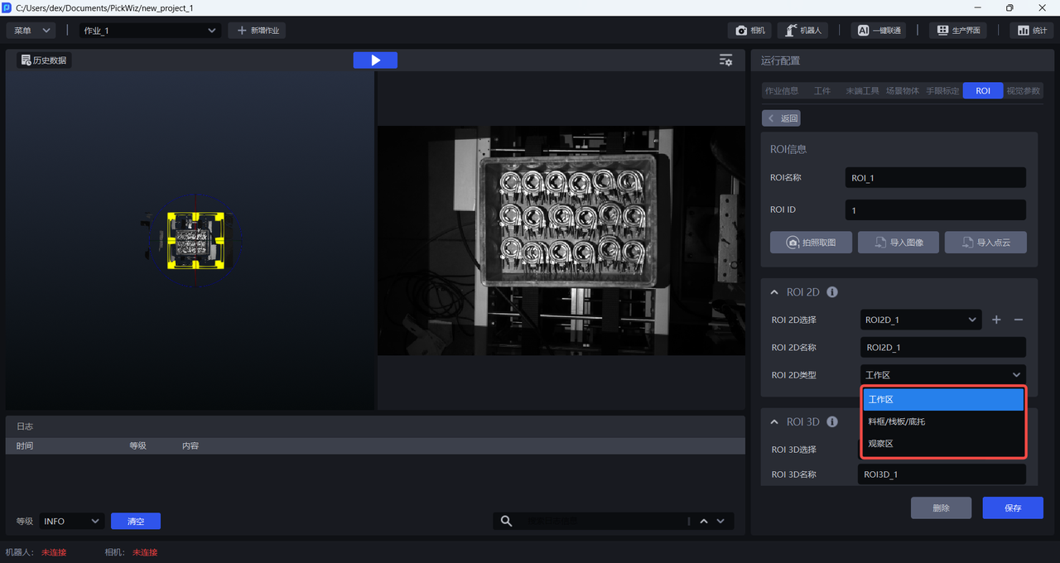Screen dimensions: 1060x563
Task: Open the ROI 2D选择 dropdown
Action: 920,320
